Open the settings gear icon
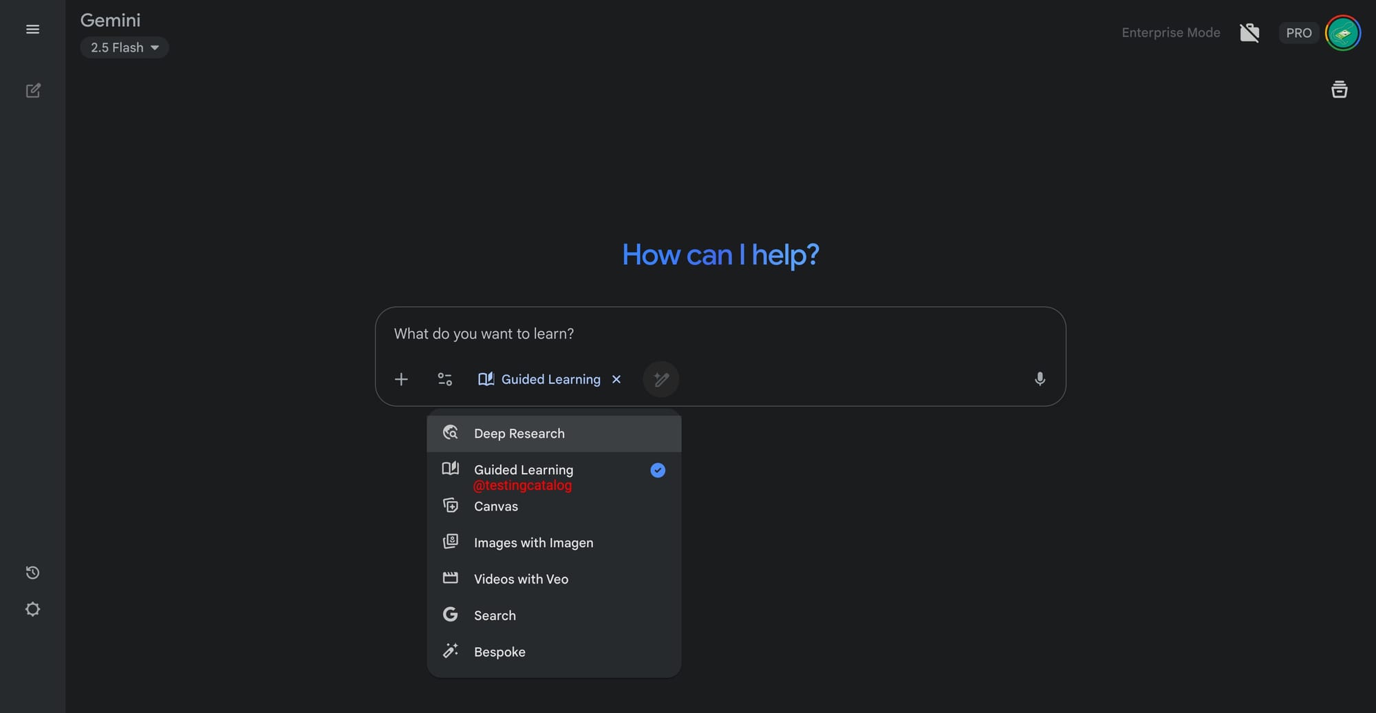This screenshot has width=1376, height=713. (x=32, y=609)
